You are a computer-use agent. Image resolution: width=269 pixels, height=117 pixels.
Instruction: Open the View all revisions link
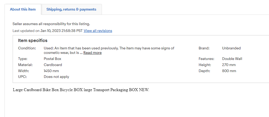click(98, 31)
